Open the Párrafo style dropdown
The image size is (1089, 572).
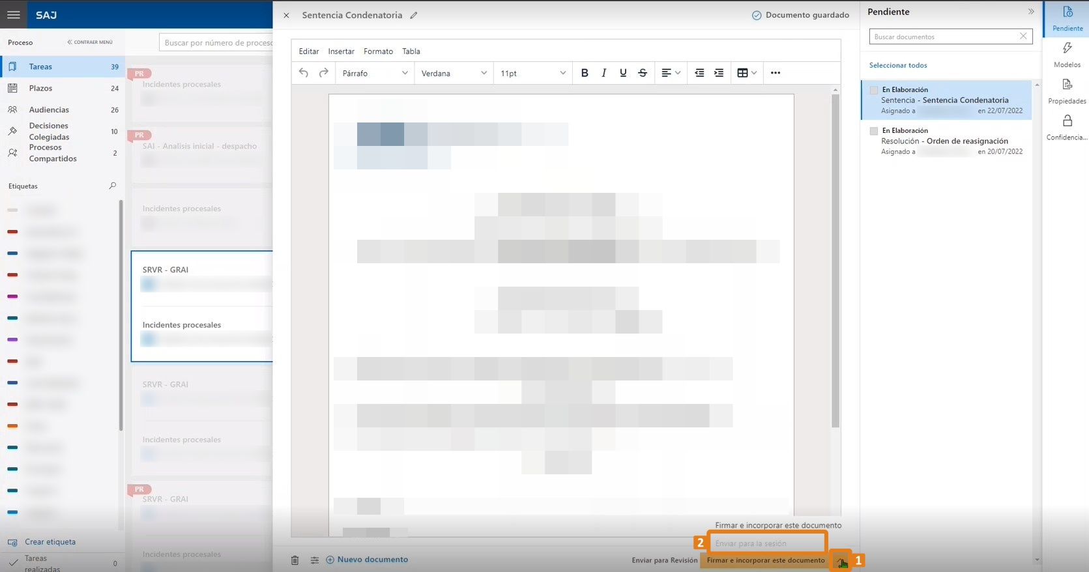pyautogui.click(x=375, y=73)
